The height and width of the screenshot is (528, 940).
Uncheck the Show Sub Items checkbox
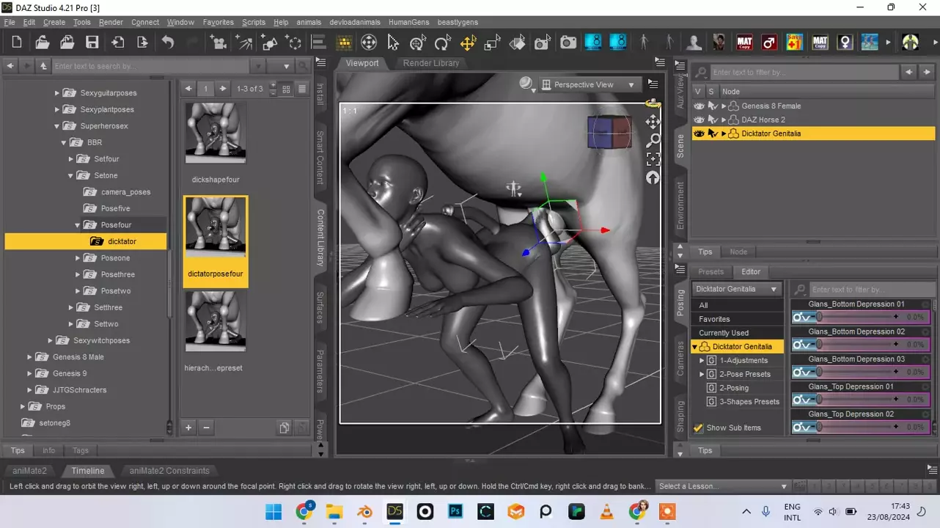pos(699,428)
